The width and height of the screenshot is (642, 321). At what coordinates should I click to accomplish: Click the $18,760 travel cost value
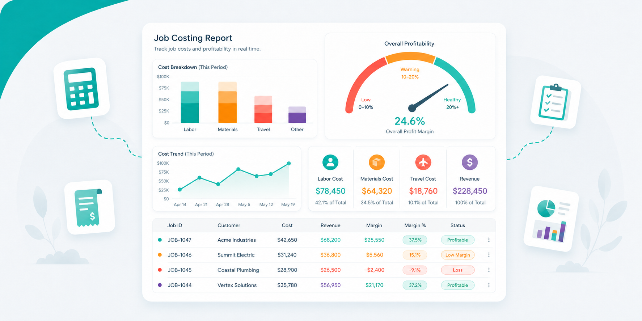pyautogui.click(x=423, y=191)
